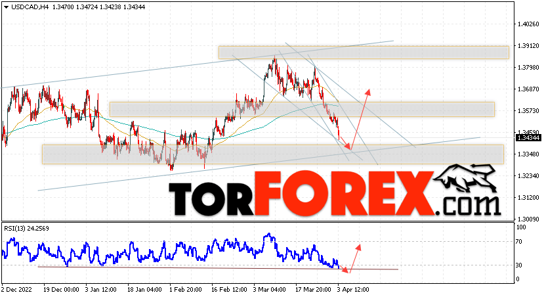Click the 1.35730 price axis label
Viewport: 544px width, 297px height.
pos(528,111)
